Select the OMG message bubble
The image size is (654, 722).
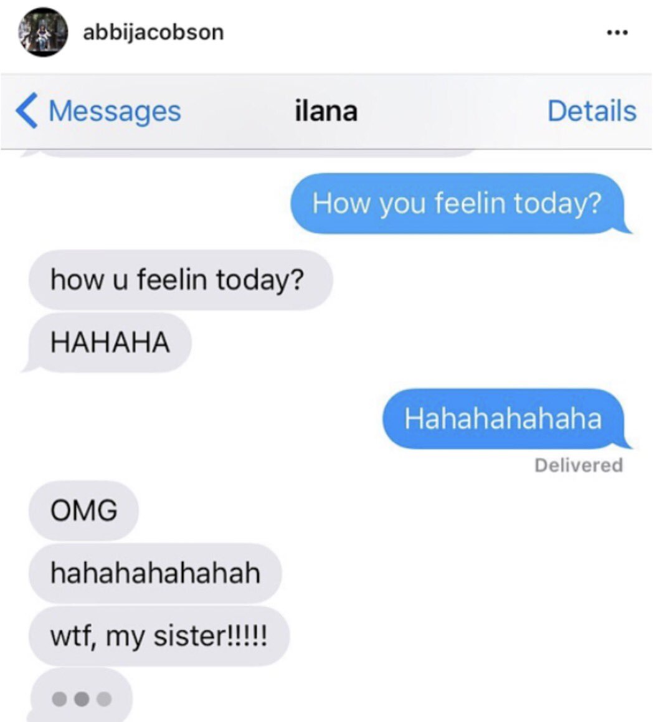(x=83, y=511)
